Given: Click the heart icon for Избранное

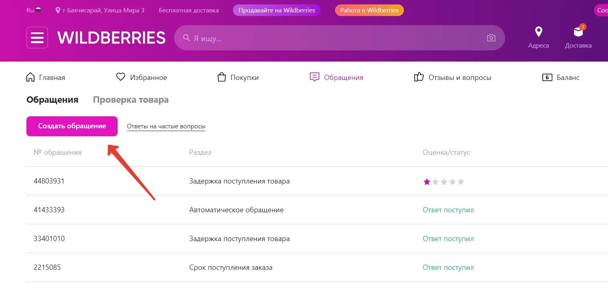Looking at the screenshot, I should coord(120,77).
